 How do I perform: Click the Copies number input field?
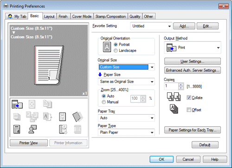171,86
